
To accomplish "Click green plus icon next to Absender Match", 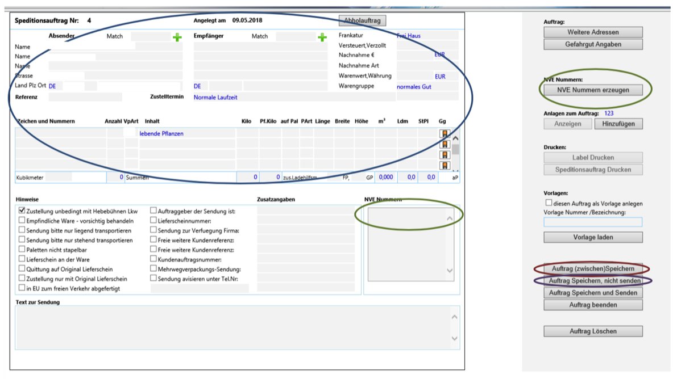I will coord(177,37).
